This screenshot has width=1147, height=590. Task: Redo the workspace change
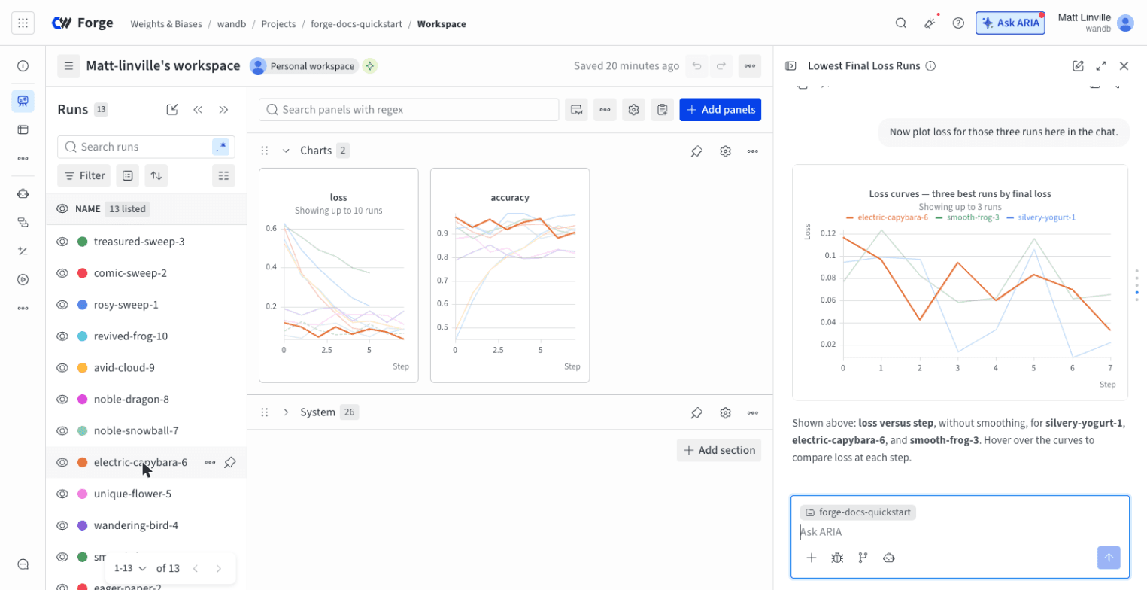[x=721, y=66]
